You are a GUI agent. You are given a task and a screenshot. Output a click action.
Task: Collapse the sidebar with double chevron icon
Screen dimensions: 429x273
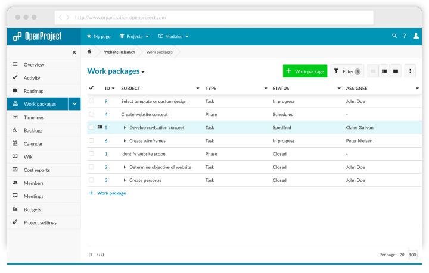(x=74, y=52)
